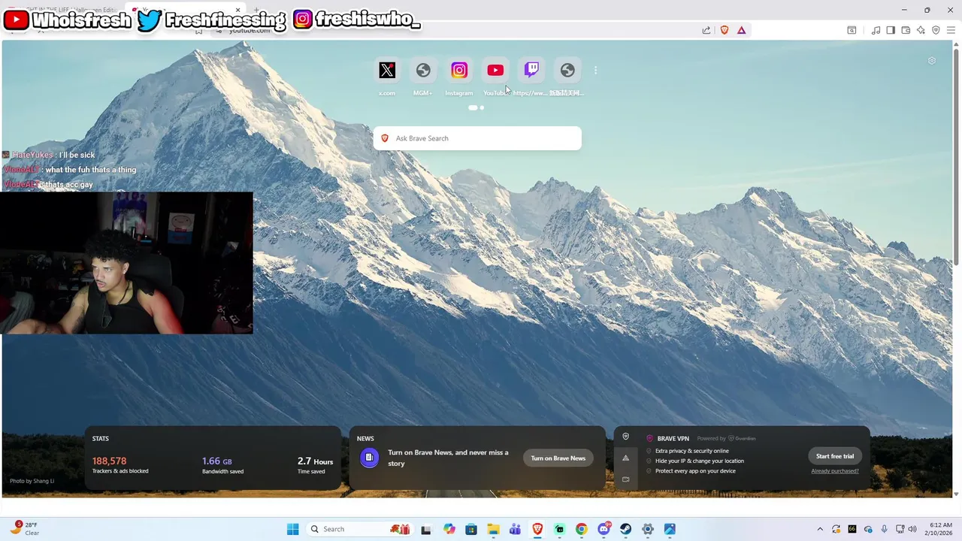962x541 pixels.
Task: Open new tab page settings gear
Action: pyautogui.click(x=932, y=61)
